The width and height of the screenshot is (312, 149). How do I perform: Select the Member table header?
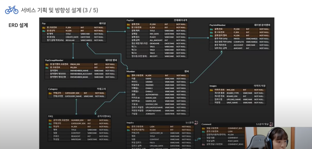click(x=158, y=71)
